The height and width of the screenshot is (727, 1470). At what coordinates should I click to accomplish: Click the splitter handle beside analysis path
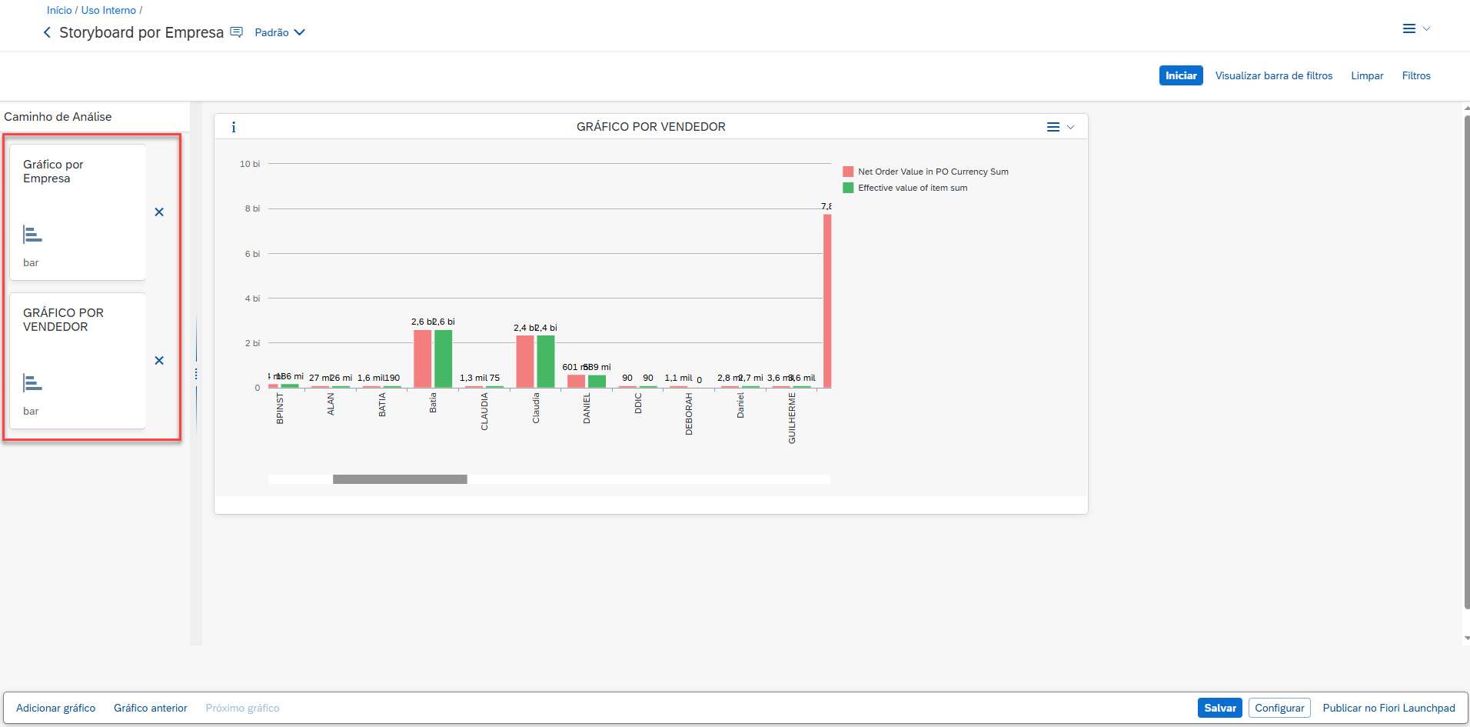click(x=196, y=374)
